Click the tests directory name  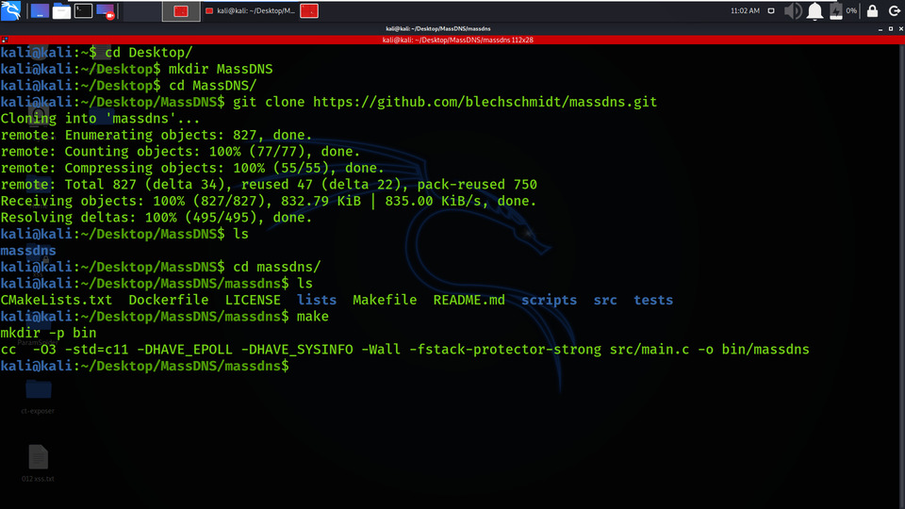[653, 300]
